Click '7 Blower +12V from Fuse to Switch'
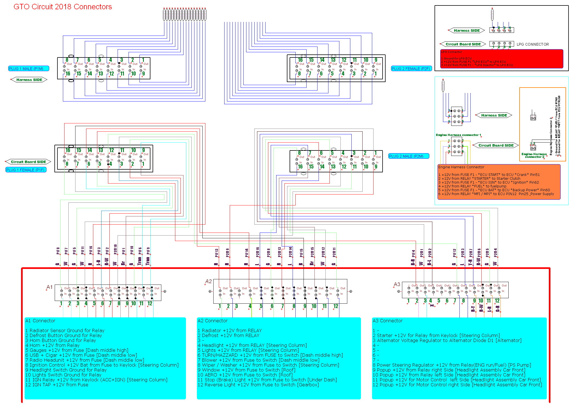The height and width of the screenshot is (409, 577). pyautogui.click(x=258, y=360)
